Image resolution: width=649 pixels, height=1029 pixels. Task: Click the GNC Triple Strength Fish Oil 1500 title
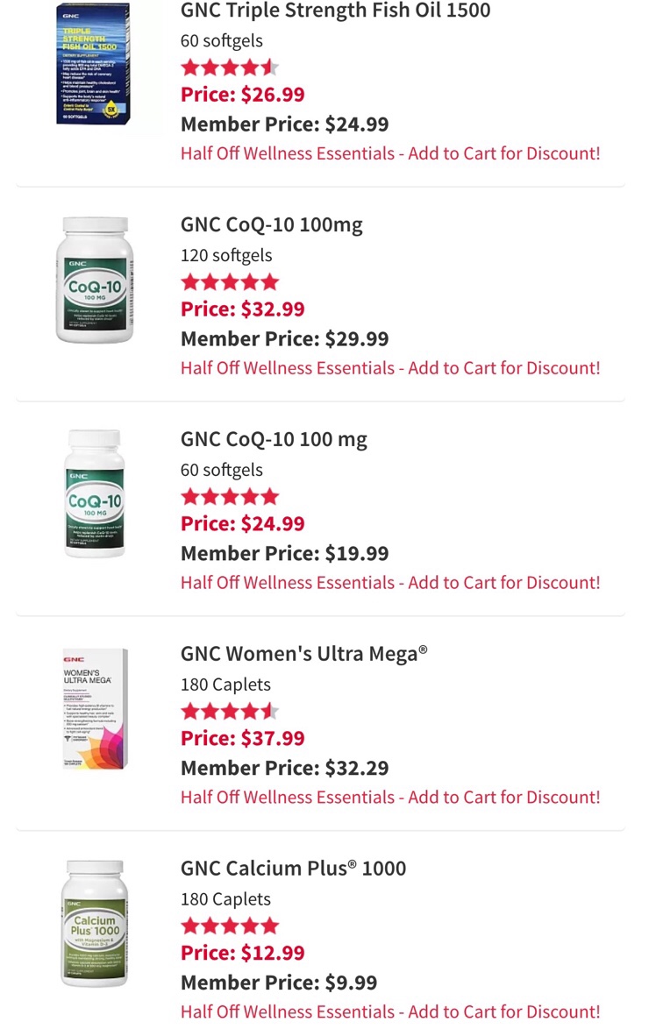[336, 11]
